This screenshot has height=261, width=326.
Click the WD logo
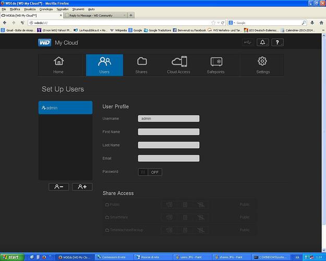pos(44,43)
